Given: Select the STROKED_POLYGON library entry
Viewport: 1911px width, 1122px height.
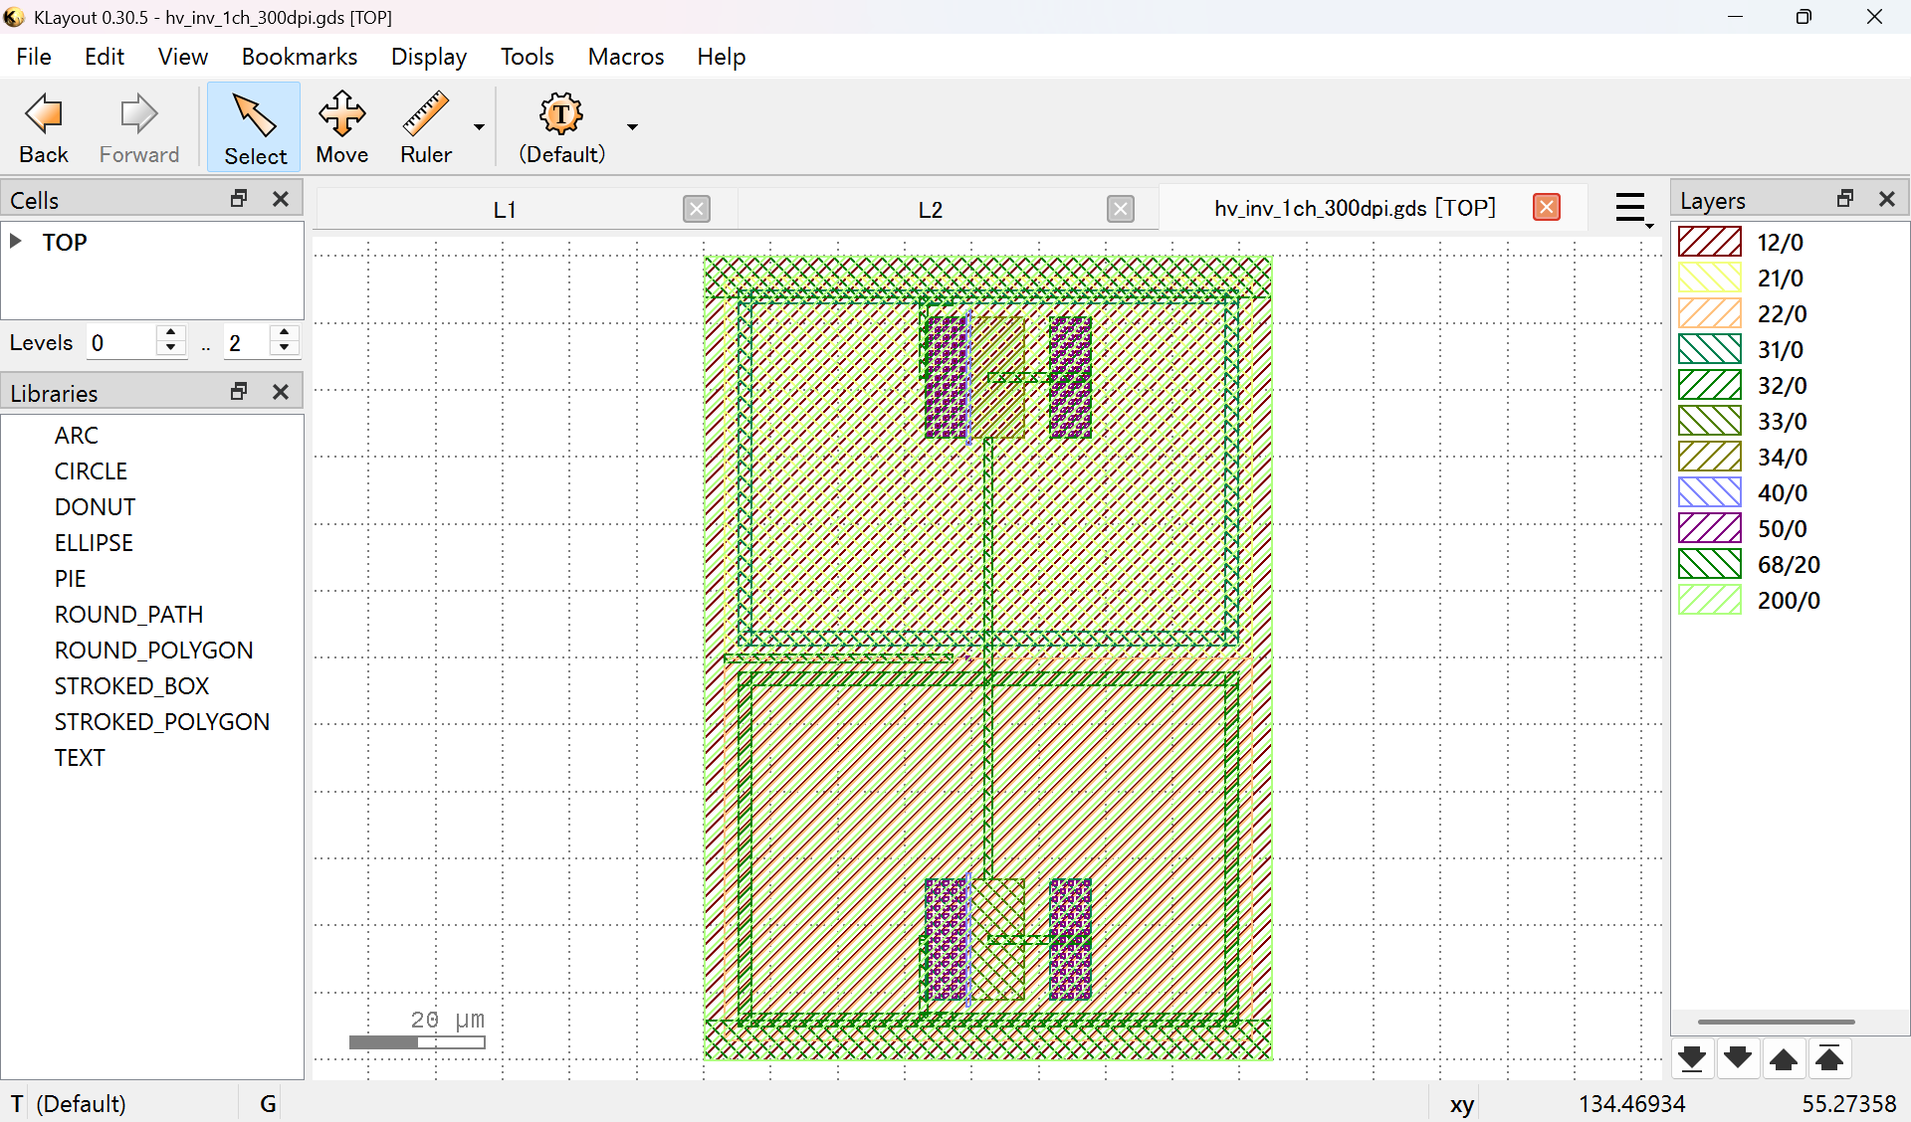Looking at the screenshot, I should (162, 721).
